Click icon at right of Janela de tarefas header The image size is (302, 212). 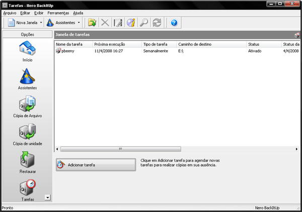click(x=297, y=35)
